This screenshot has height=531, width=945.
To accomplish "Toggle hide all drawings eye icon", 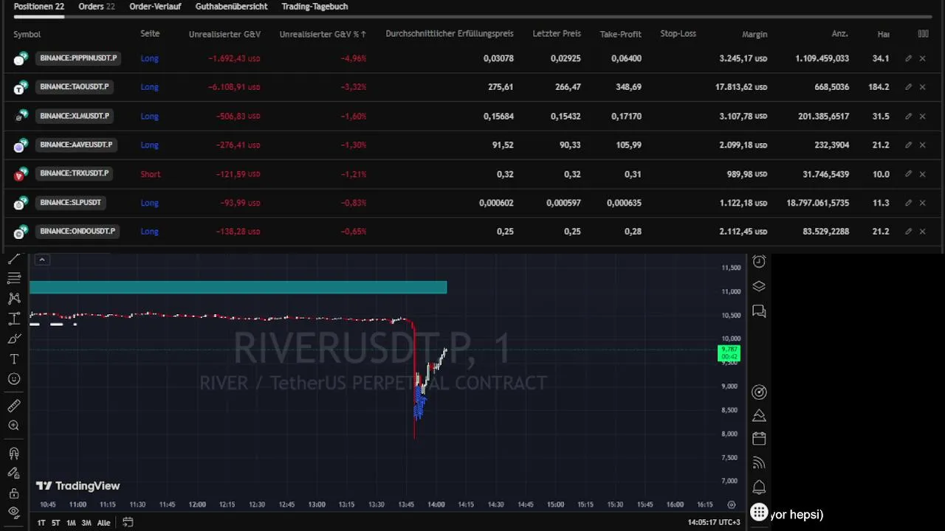I will point(14,513).
